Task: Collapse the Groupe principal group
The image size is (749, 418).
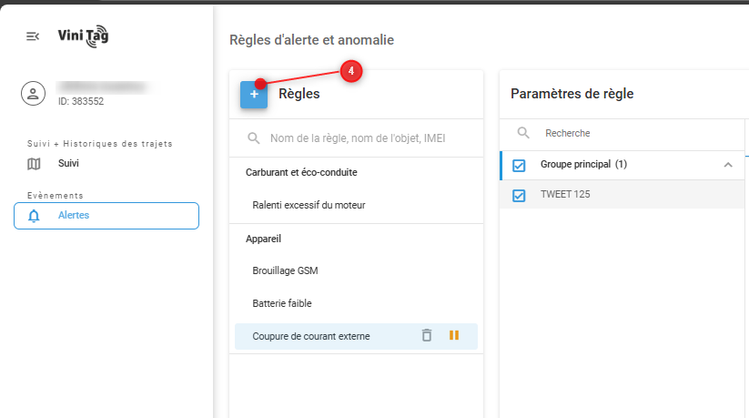Action: [727, 165]
